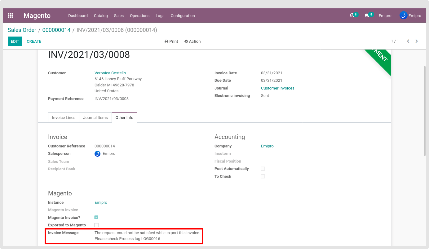Click the Due Date value 03/31/2021
Viewport: 429px width, 249px height.
(x=272, y=81)
